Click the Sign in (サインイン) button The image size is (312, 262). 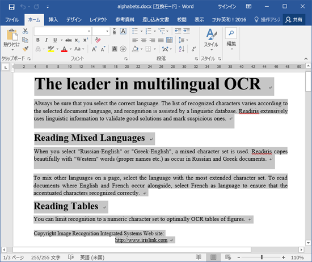pos(227,7)
